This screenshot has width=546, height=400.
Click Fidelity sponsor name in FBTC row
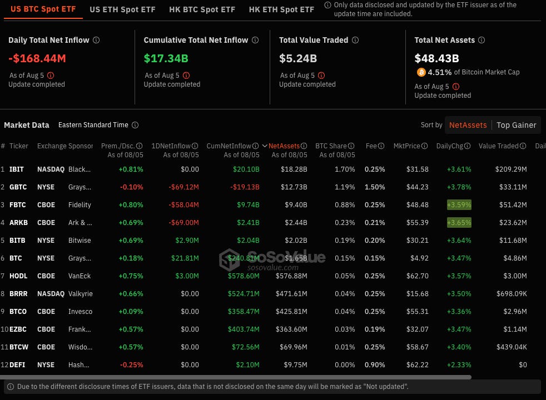pyautogui.click(x=80, y=205)
